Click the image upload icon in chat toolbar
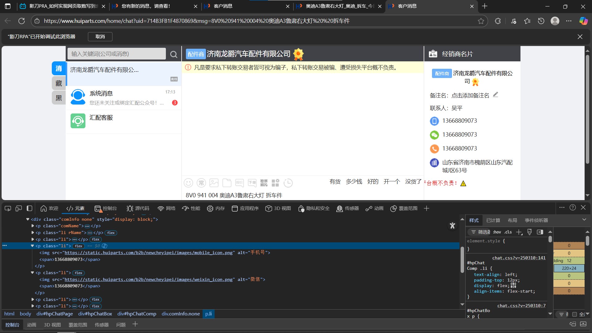 click(214, 183)
